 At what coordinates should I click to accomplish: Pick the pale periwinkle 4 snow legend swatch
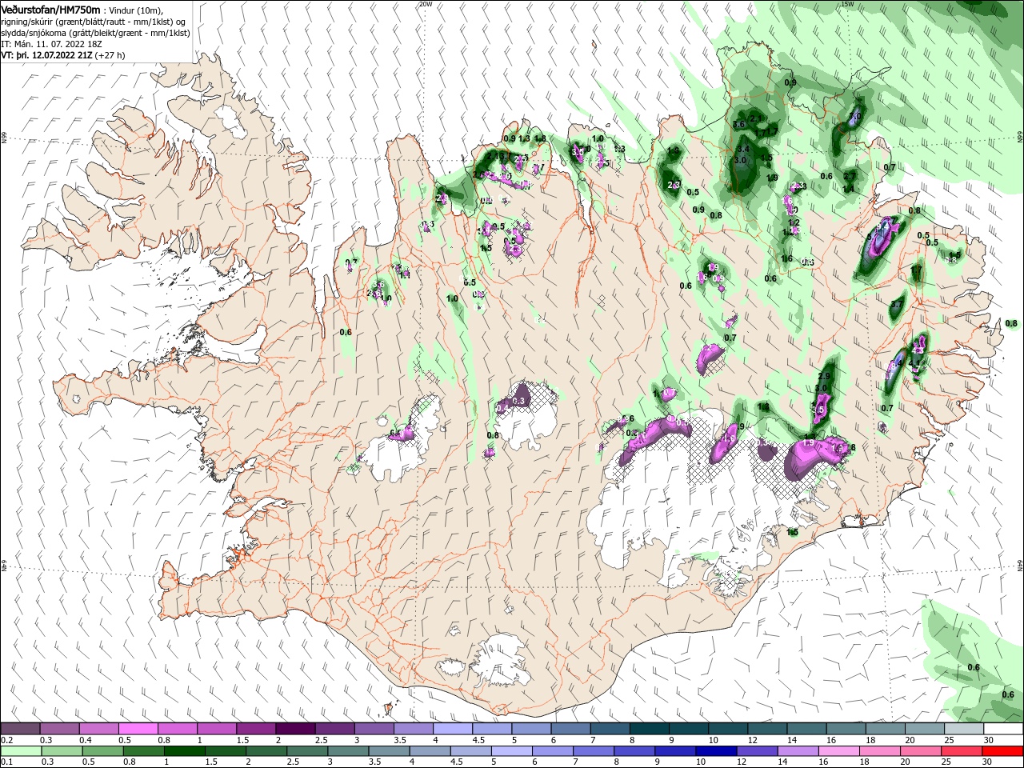coord(453,729)
